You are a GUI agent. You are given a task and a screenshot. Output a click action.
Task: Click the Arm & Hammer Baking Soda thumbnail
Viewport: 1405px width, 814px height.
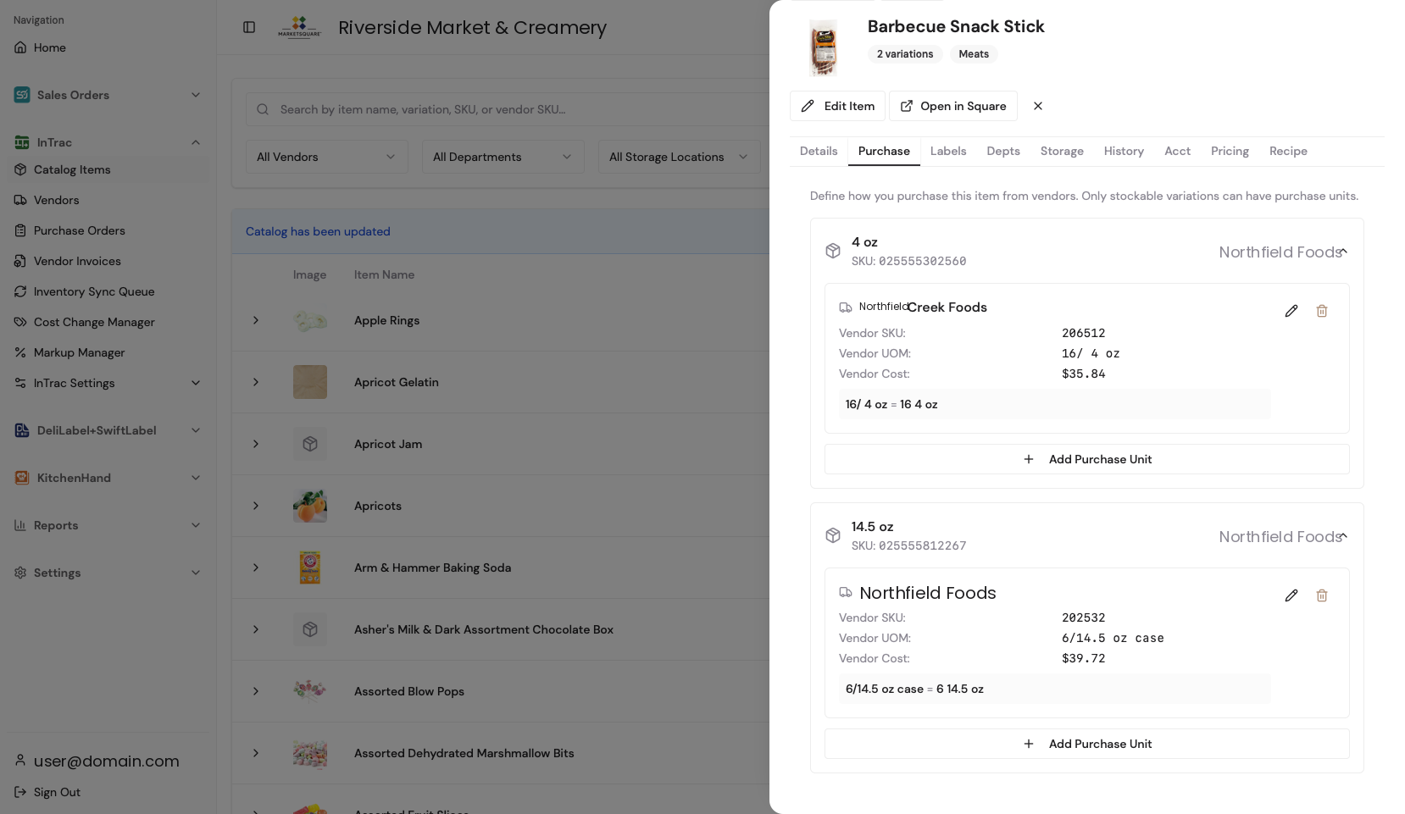[310, 568]
